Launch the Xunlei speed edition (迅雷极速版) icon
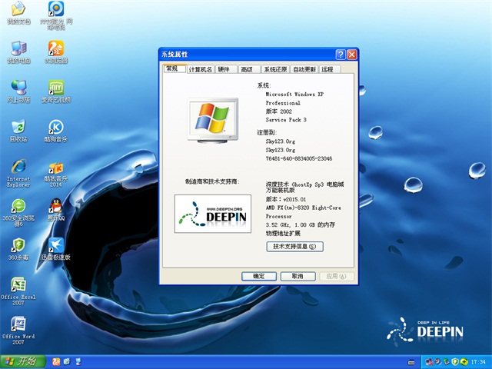This screenshot has height=369, width=492. point(55,245)
